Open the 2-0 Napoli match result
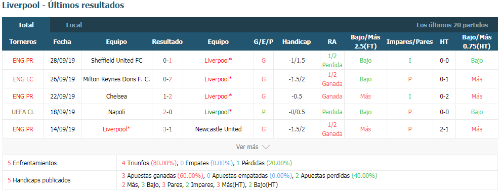This screenshot has height=193, width=500. (168, 112)
